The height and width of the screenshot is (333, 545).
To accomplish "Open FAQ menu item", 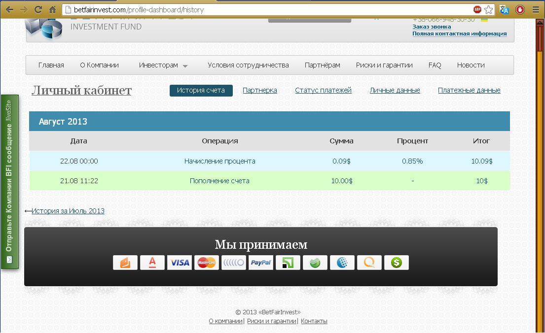I will pos(435,66).
